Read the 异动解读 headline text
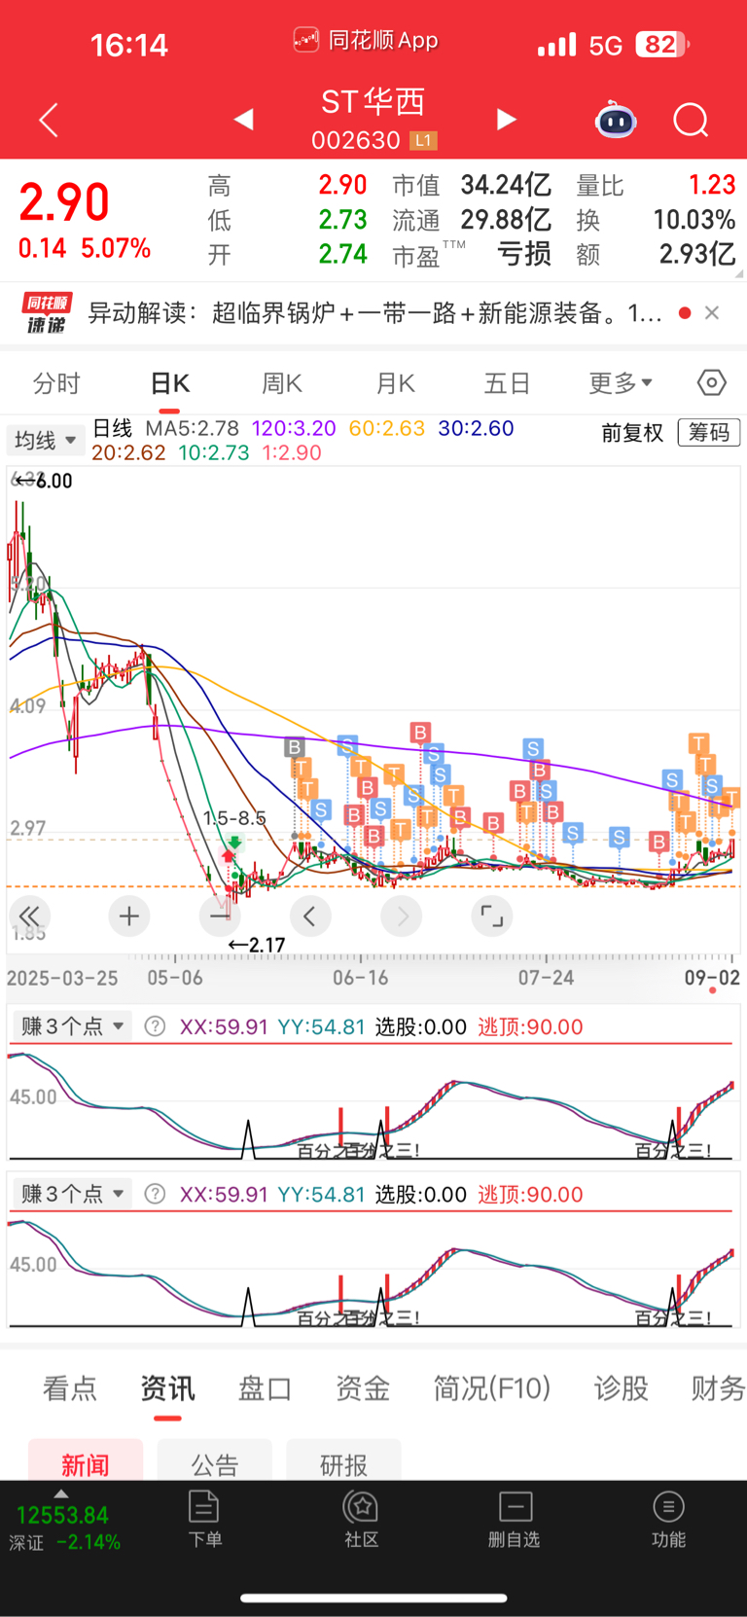 point(375,312)
